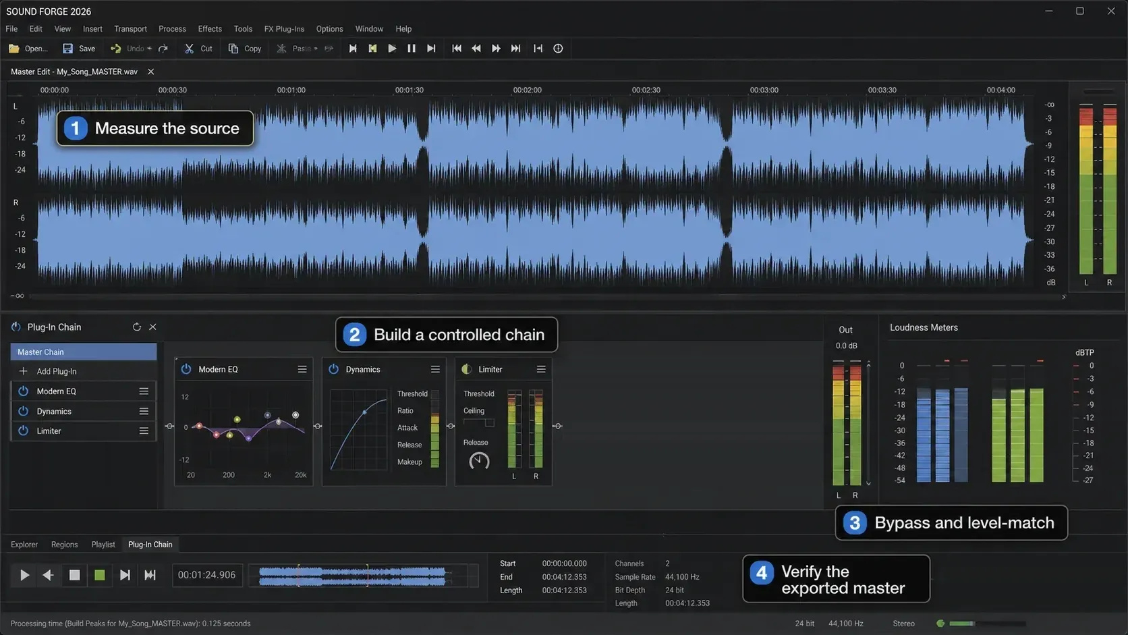
Task: Click the 00:01:24.906 time display
Action: coord(207,575)
